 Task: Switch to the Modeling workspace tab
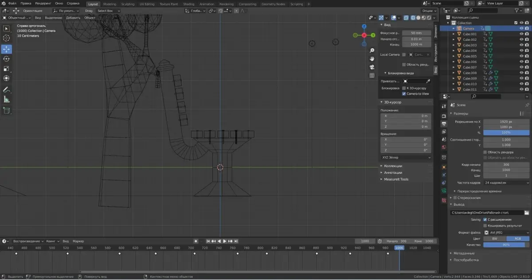(110, 4)
